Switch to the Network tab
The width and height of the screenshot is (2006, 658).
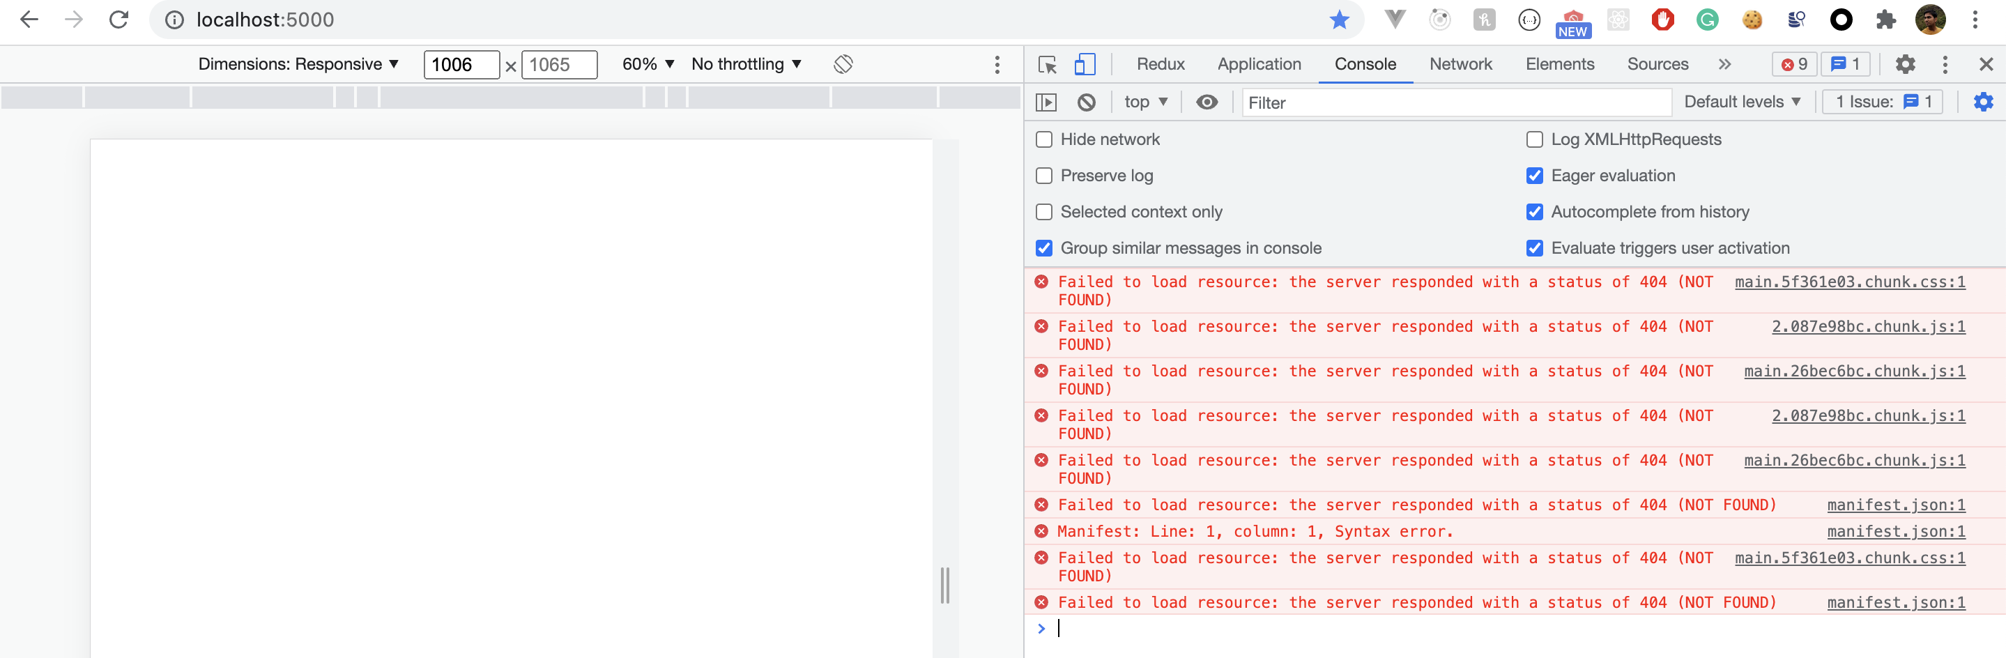[1460, 64]
